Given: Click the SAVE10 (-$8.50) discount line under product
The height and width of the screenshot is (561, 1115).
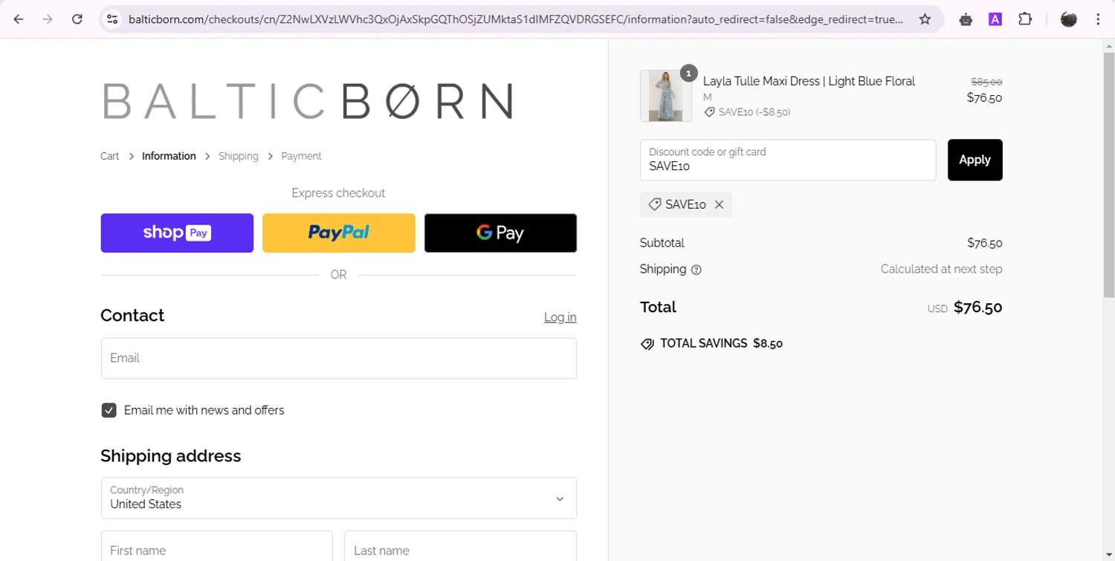Looking at the screenshot, I should point(748,112).
